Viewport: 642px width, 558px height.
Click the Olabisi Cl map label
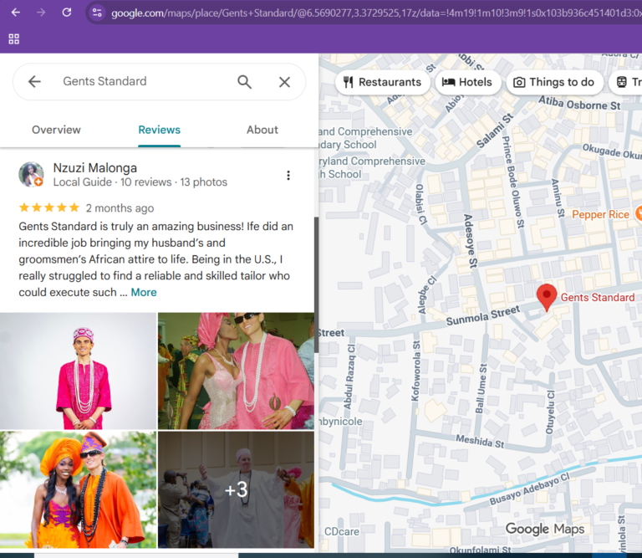point(421,204)
